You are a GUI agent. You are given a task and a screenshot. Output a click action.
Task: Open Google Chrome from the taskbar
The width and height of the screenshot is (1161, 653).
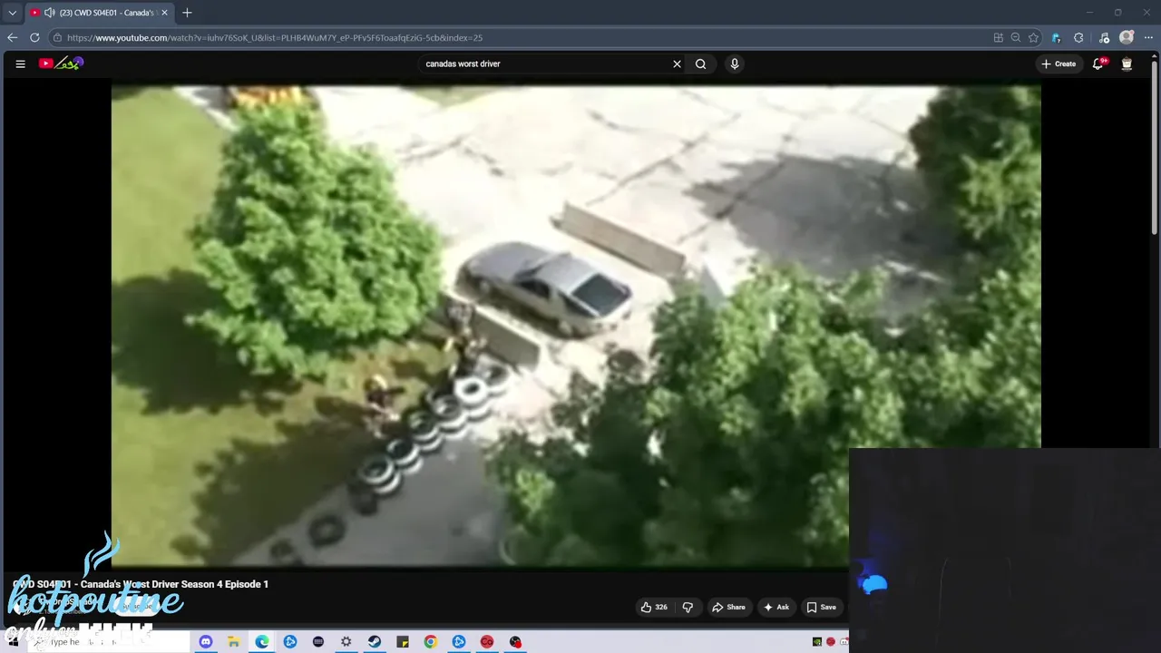[x=431, y=642]
